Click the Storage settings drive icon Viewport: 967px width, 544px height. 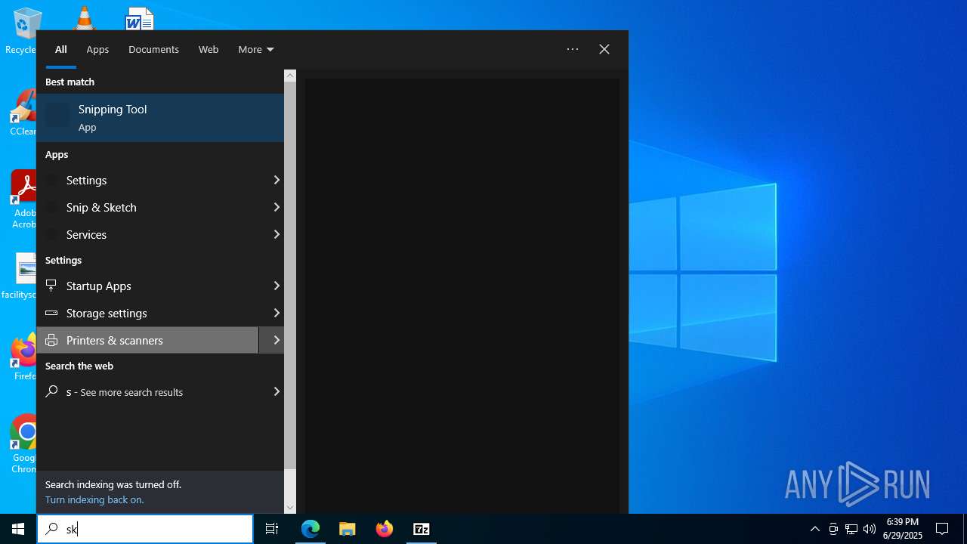[x=51, y=313]
